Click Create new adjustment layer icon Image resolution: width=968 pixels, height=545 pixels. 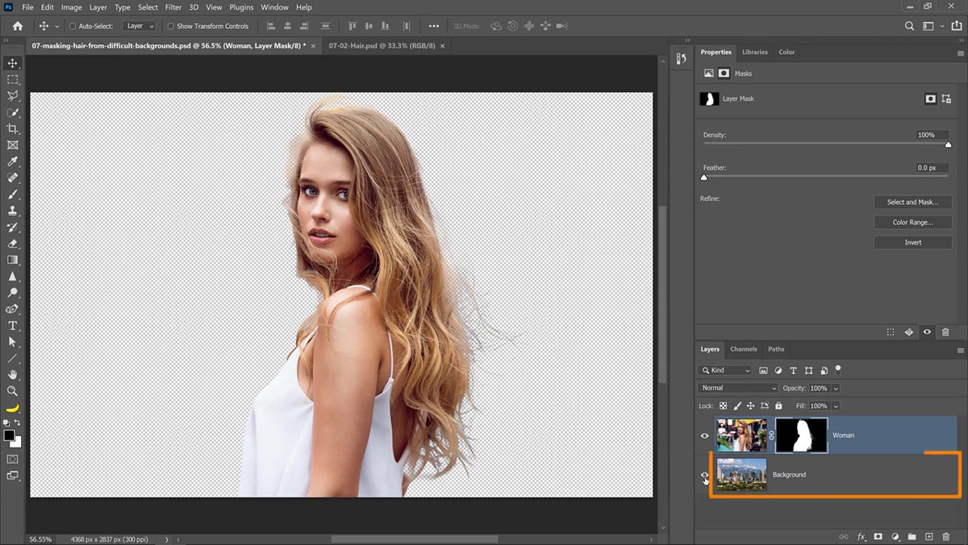pyautogui.click(x=895, y=536)
